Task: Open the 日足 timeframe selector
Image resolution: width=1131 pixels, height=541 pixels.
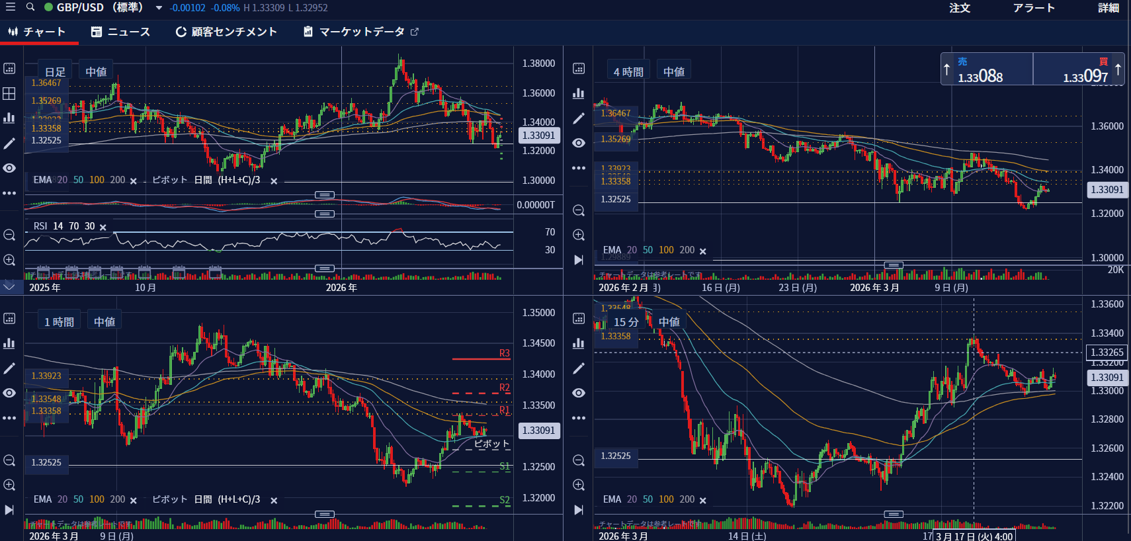Action: click(x=56, y=71)
